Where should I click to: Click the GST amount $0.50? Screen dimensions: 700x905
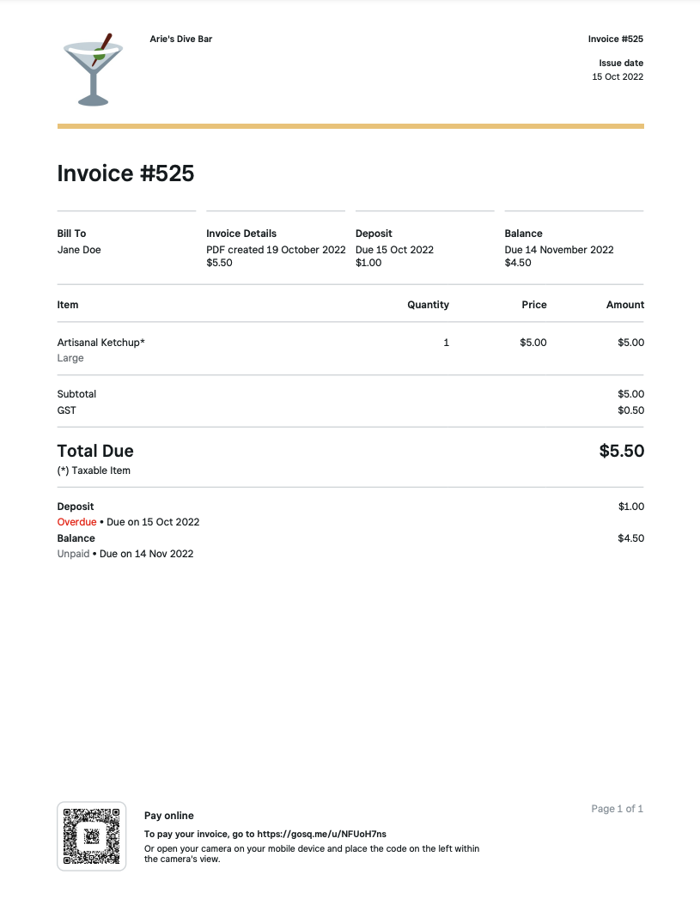point(630,410)
